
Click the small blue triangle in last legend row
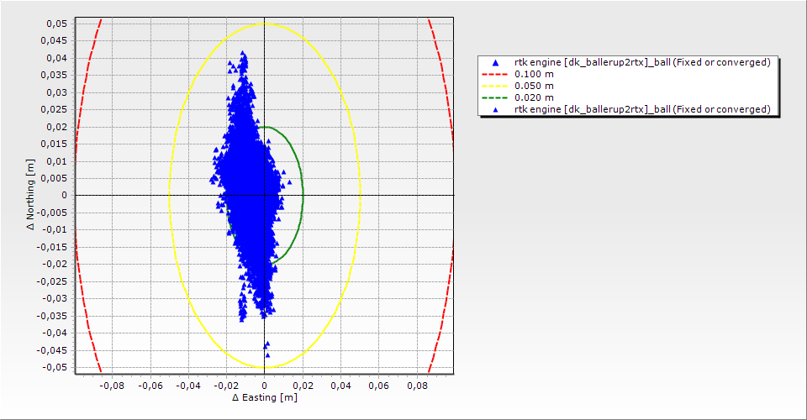[x=495, y=109]
